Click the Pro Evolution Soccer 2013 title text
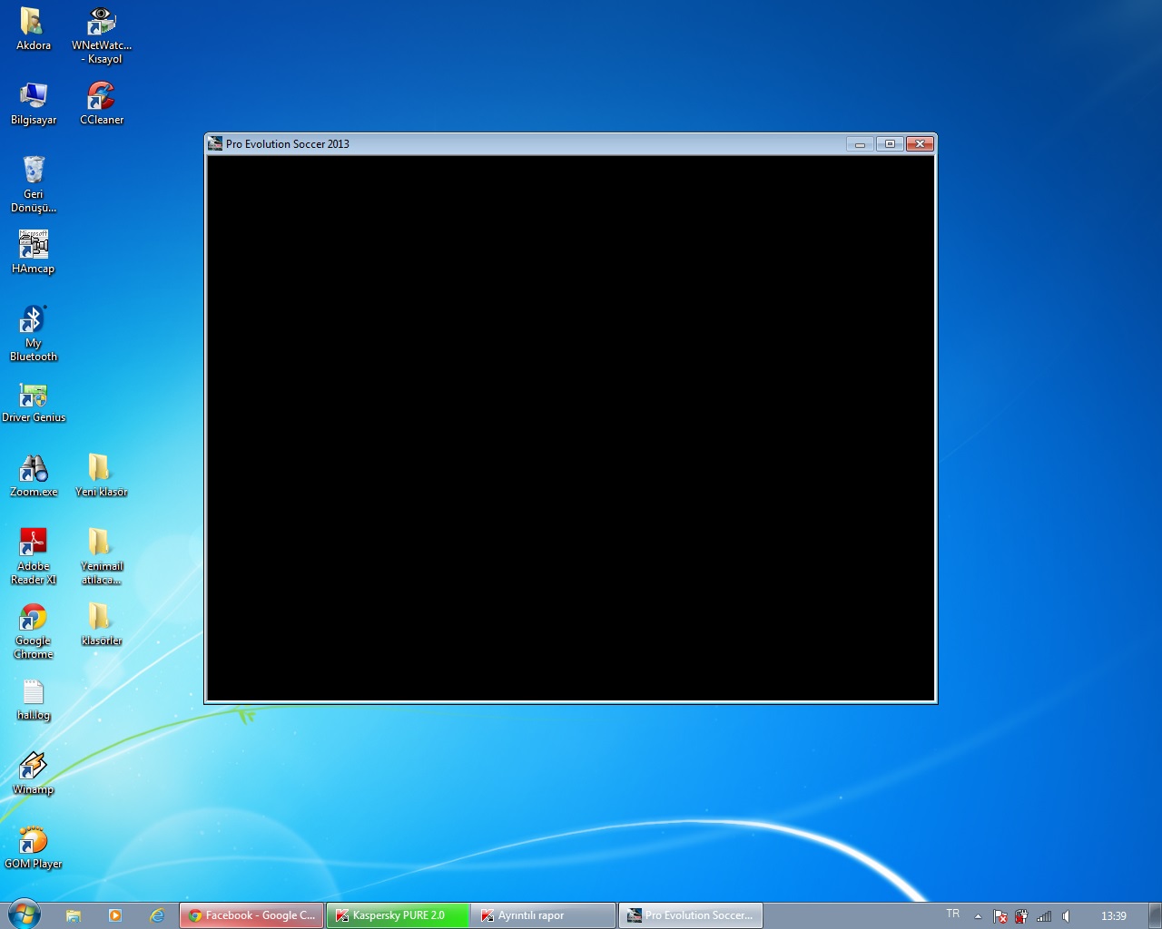This screenshot has height=929, width=1162. (287, 143)
